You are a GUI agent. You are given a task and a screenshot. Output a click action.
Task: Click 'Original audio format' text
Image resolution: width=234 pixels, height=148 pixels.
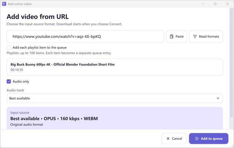(27, 125)
